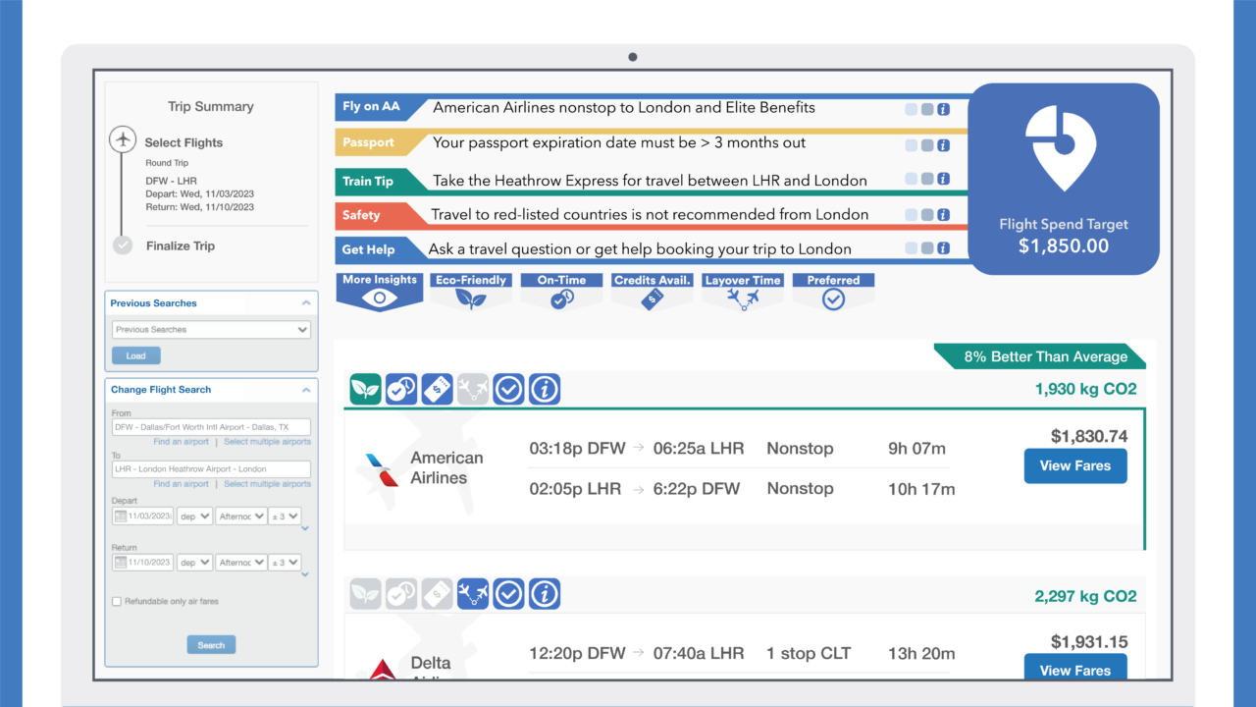
Task: Click the green eco-friendly leaf icon on American Airlines card
Action: tap(366, 389)
